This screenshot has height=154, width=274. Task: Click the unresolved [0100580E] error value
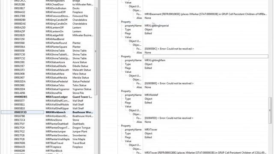click(x=169, y=83)
